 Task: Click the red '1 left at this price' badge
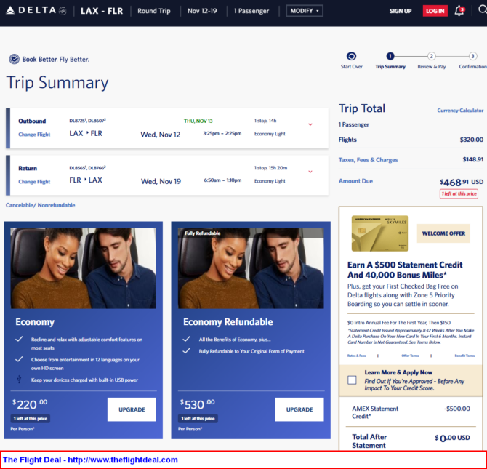click(459, 193)
